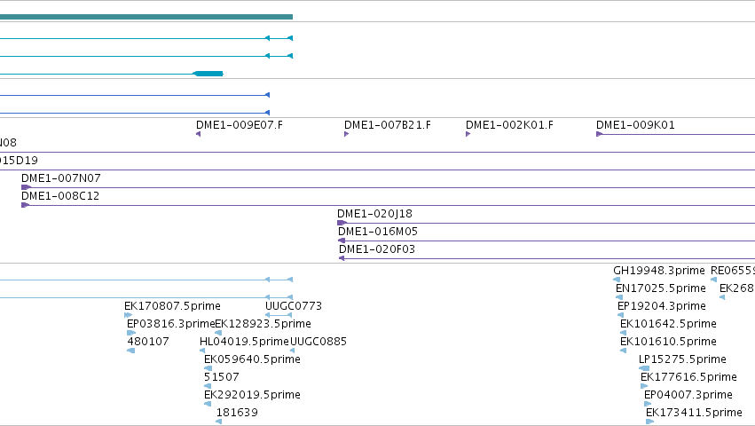Click the blue arrow glyph under EP04007.3prime
755x426 pixels.
tap(648, 404)
